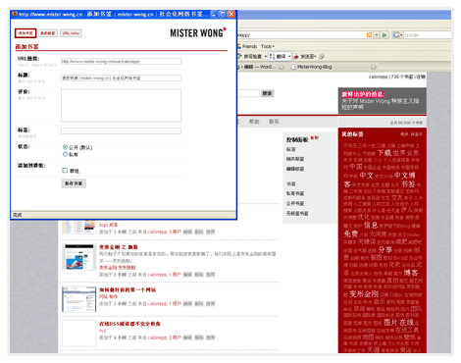Screen dimensions: 461x363
Task: Click the 变形金刚 之 跑鞋 bookmark thumbnail
Action: 78,257
